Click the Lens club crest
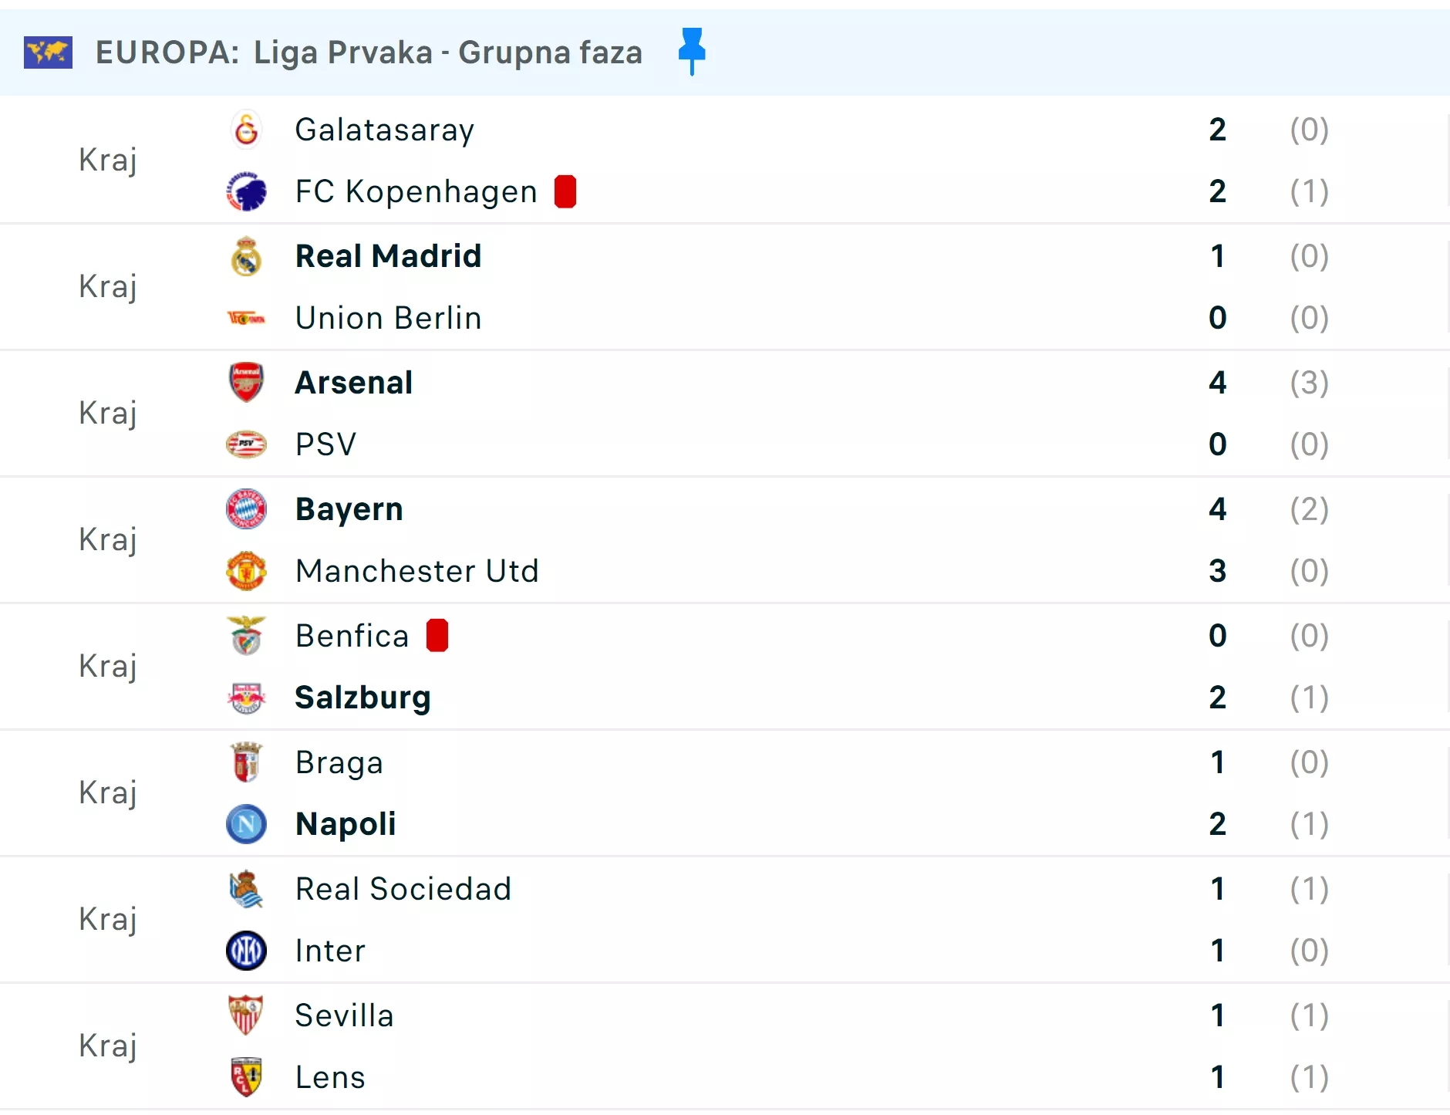Screen dimensions: 1450x1115 pyautogui.click(x=246, y=1077)
